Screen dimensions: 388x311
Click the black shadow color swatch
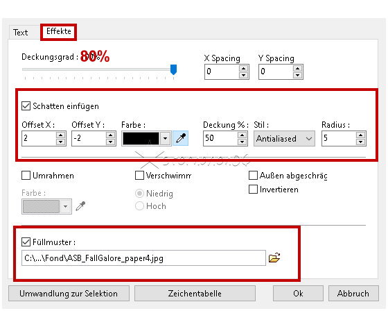(x=141, y=138)
